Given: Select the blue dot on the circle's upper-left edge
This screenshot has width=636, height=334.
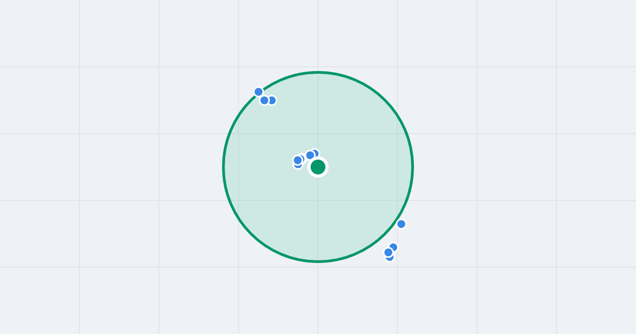Looking at the screenshot, I should click(x=259, y=92).
